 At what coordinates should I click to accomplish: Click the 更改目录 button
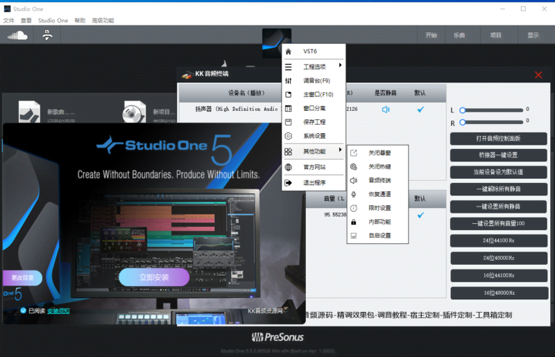coord(23,278)
